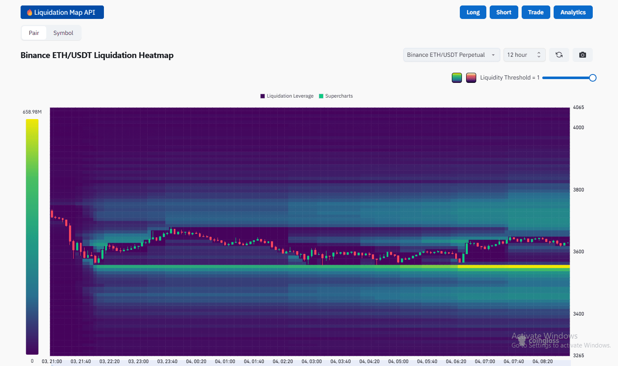The height and width of the screenshot is (366, 618).
Task: Switch to the Pair tab
Action: (34, 33)
